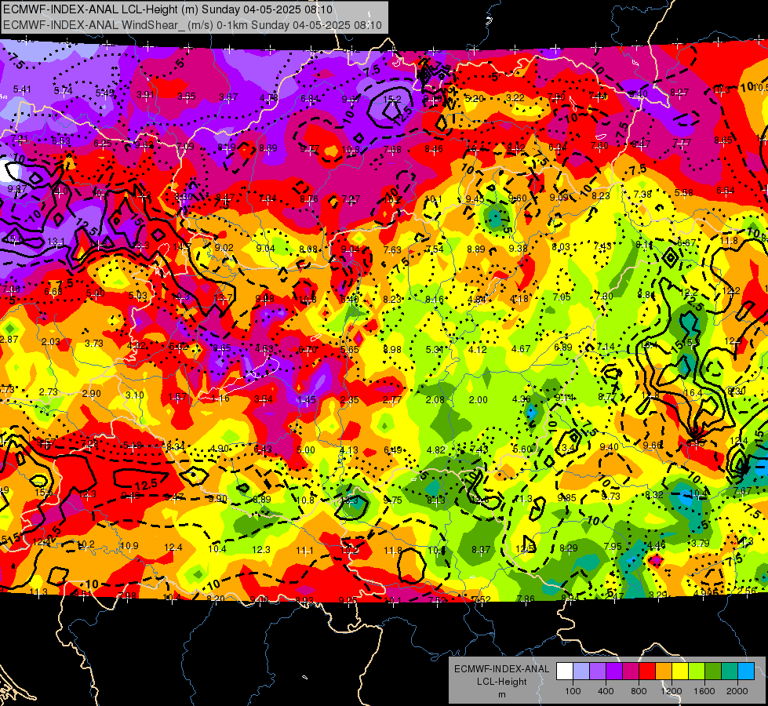Click the 3.55 grid value on the map

tap(186, 96)
